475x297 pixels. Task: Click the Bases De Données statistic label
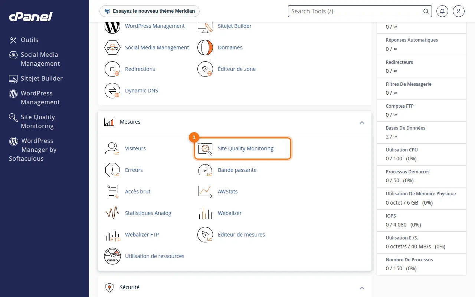(x=406, y=128)
